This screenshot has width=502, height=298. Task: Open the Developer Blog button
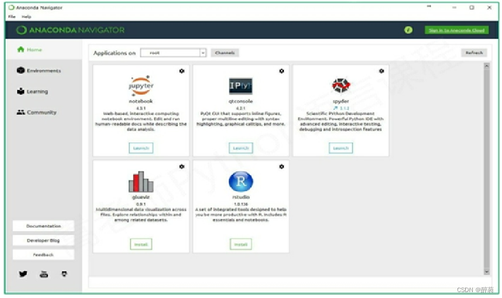(43, 241)
